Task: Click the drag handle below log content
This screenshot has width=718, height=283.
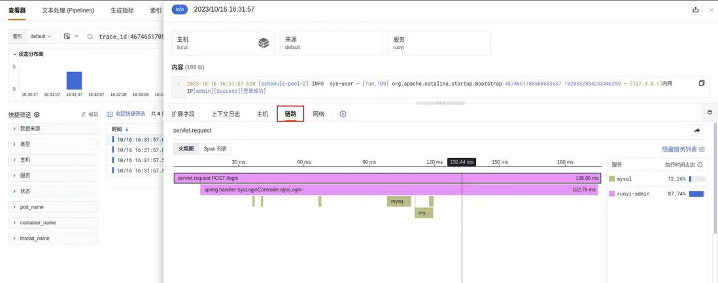Action: (441, 103)
